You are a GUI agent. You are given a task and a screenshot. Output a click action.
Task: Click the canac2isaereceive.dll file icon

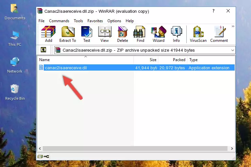41,67
